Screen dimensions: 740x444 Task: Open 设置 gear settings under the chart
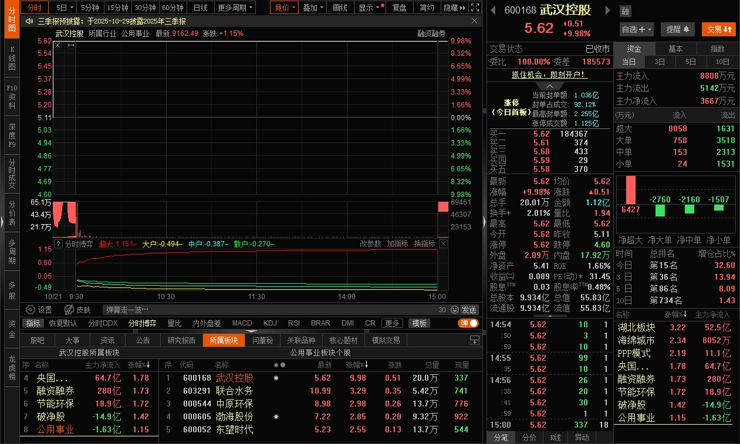tap(39, 310)
